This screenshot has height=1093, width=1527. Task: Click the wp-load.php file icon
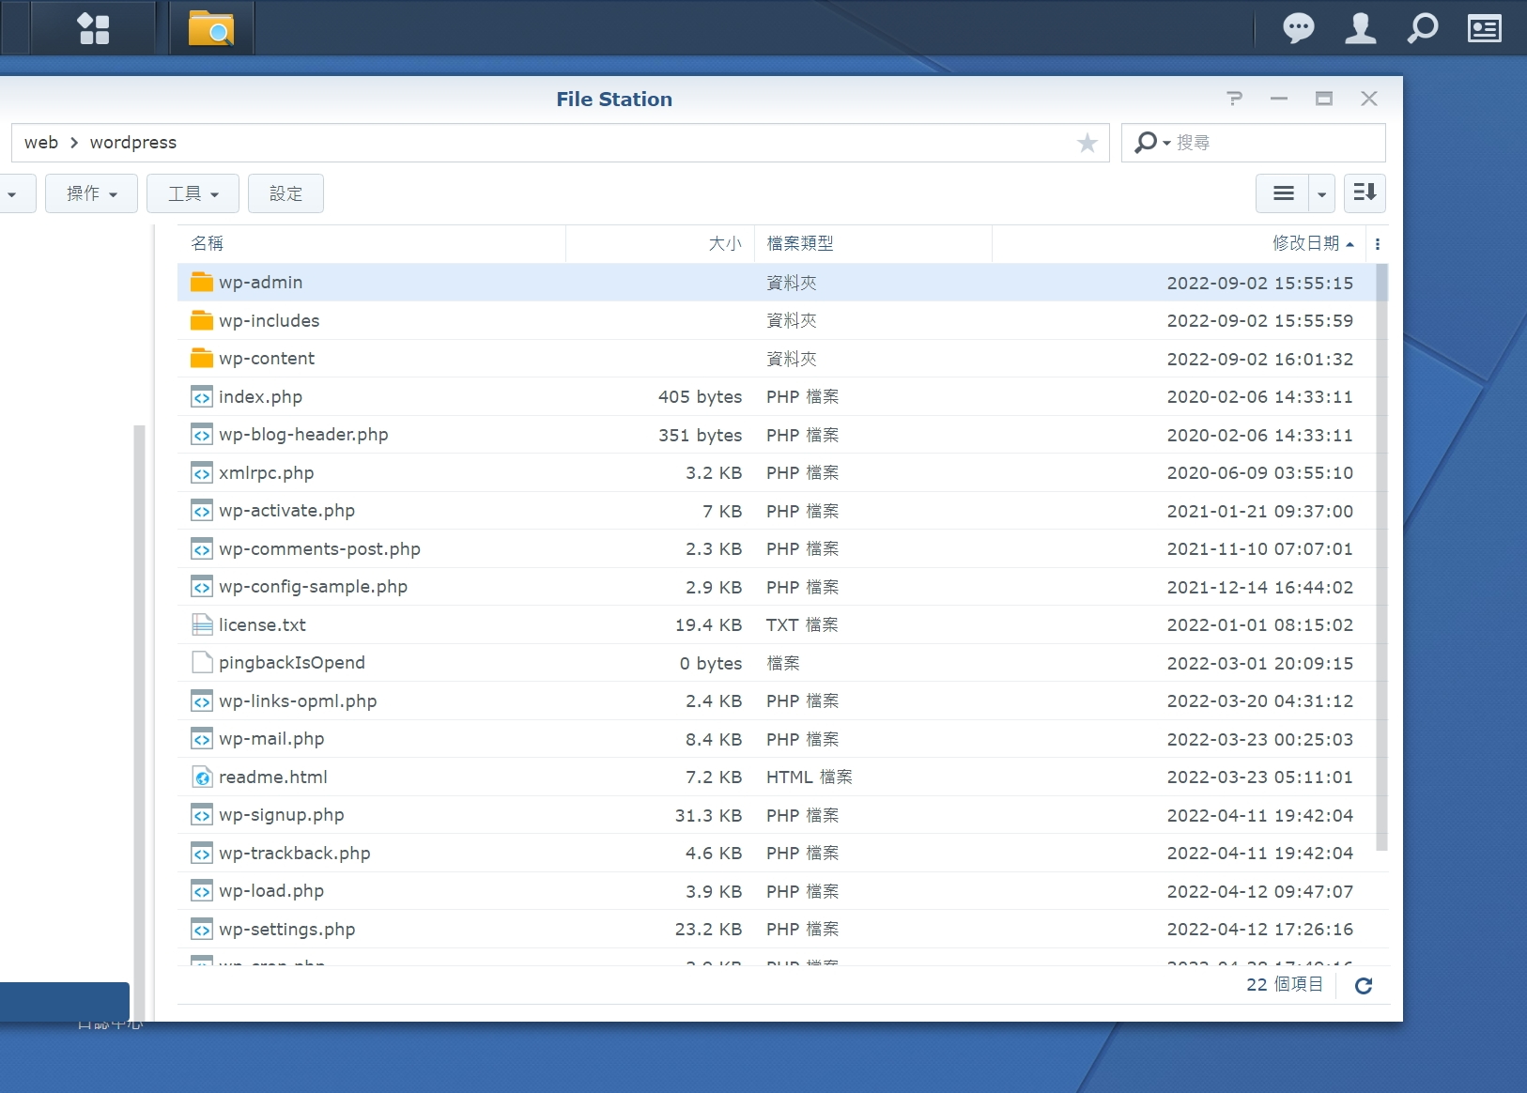pos(202,891)
